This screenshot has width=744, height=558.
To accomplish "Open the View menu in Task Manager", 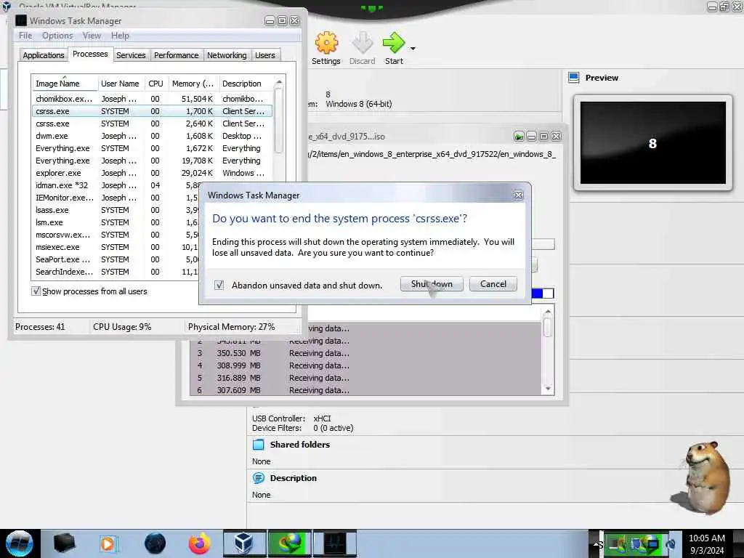I will pyautogui.click(x=92, y=36).
